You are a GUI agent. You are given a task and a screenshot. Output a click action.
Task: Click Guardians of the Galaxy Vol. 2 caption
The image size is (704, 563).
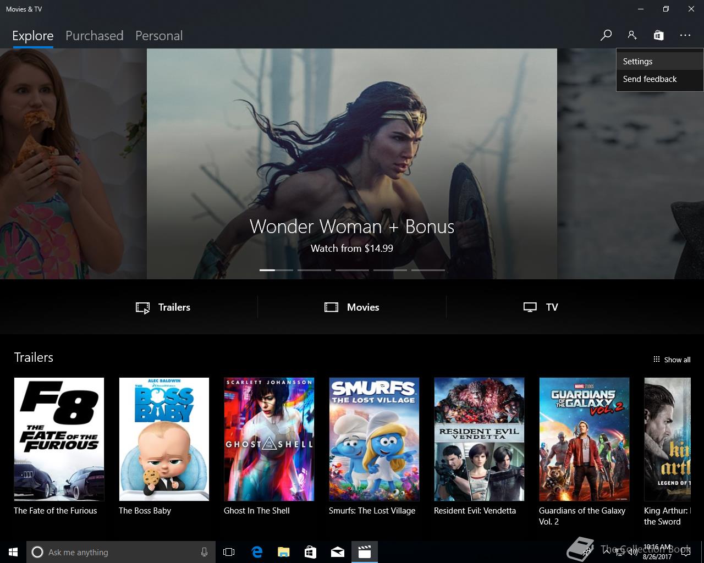582,516
